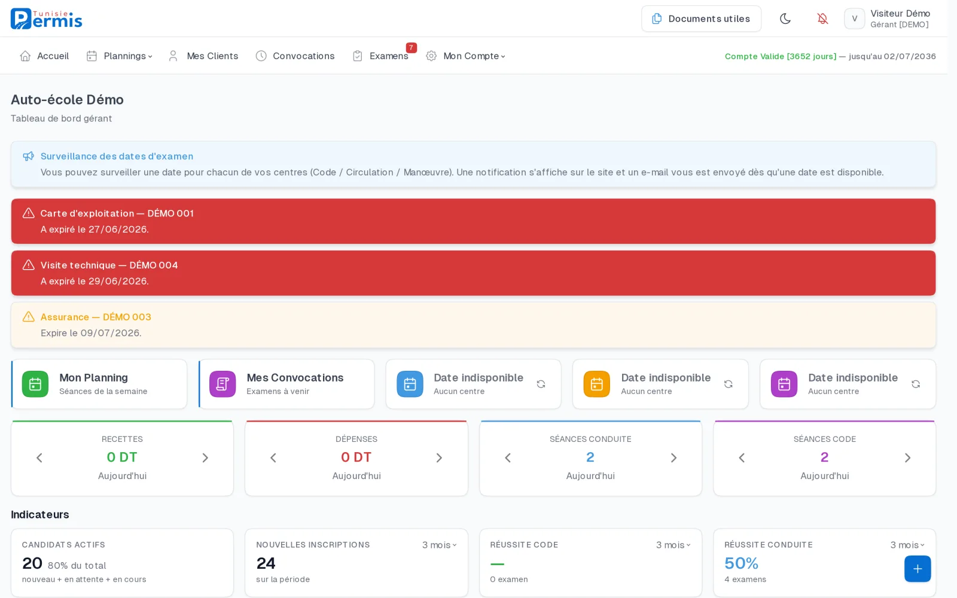Click Nouvelles Inscriptions value 24
Screen dimensions: 957x598
(x=266, y=563)
